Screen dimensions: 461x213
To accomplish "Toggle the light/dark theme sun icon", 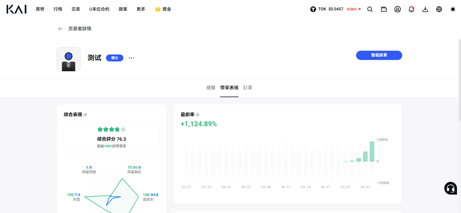I will click(453, 9).
